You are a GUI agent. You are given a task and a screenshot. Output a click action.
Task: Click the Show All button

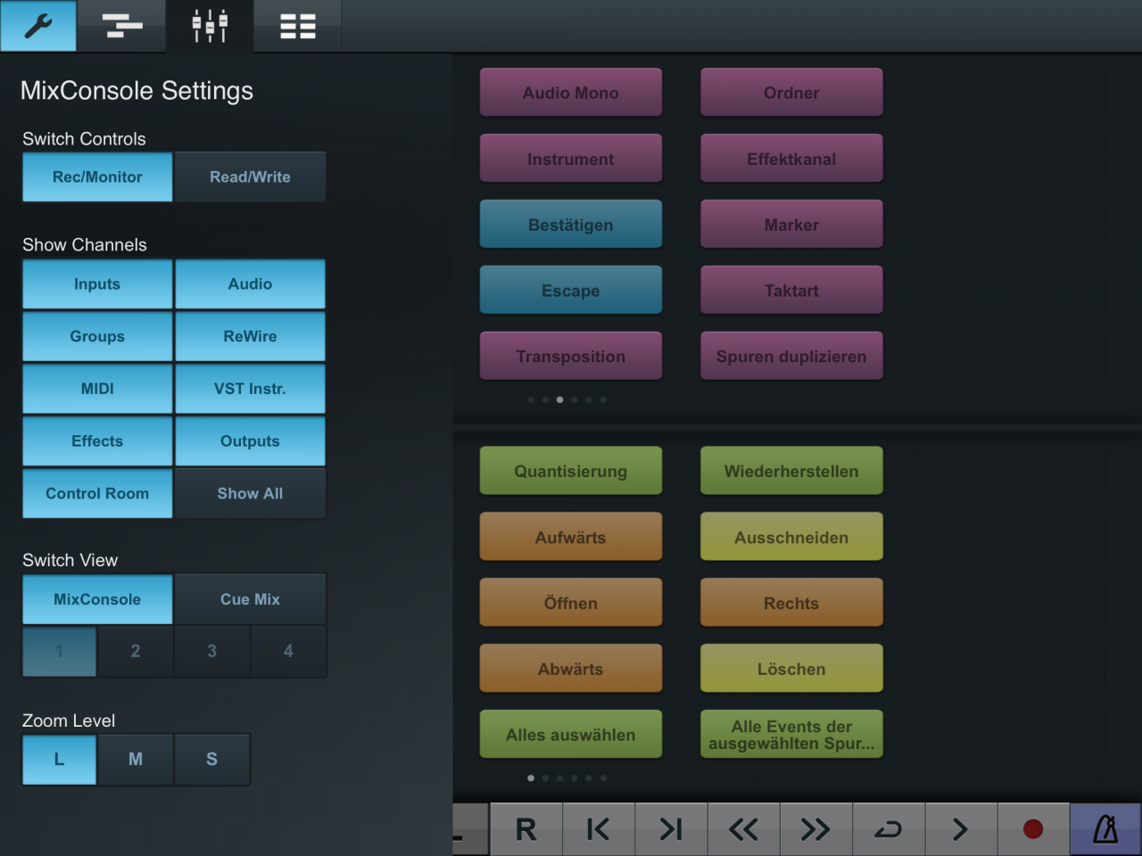click(x=250, y=493)
